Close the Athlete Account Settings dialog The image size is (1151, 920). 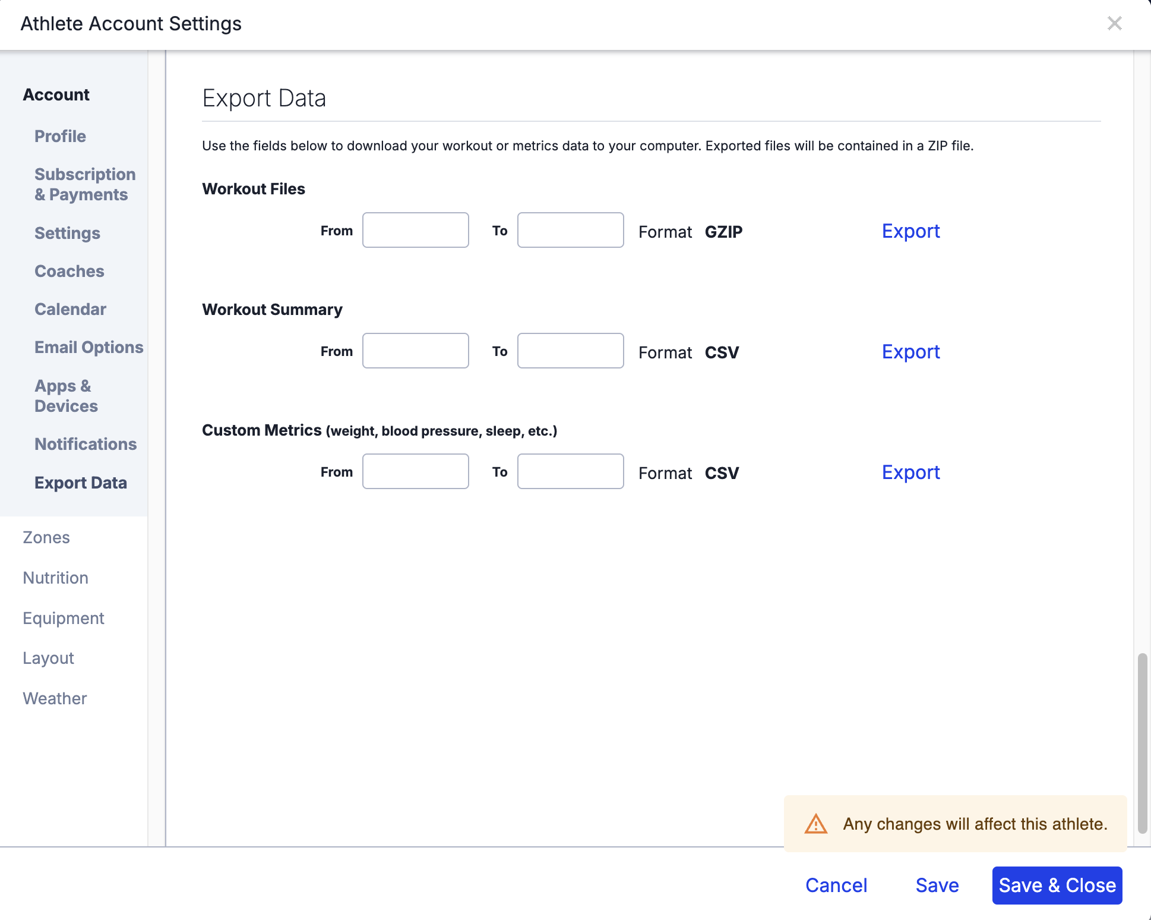1114,24
